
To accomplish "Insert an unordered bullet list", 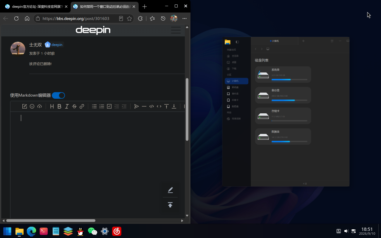I will point(94,106).
